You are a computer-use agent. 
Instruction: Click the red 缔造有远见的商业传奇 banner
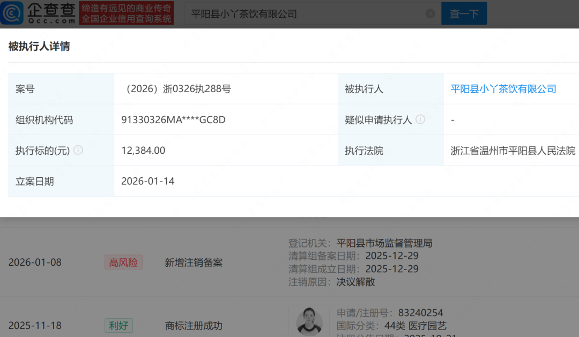coord(127,13)
